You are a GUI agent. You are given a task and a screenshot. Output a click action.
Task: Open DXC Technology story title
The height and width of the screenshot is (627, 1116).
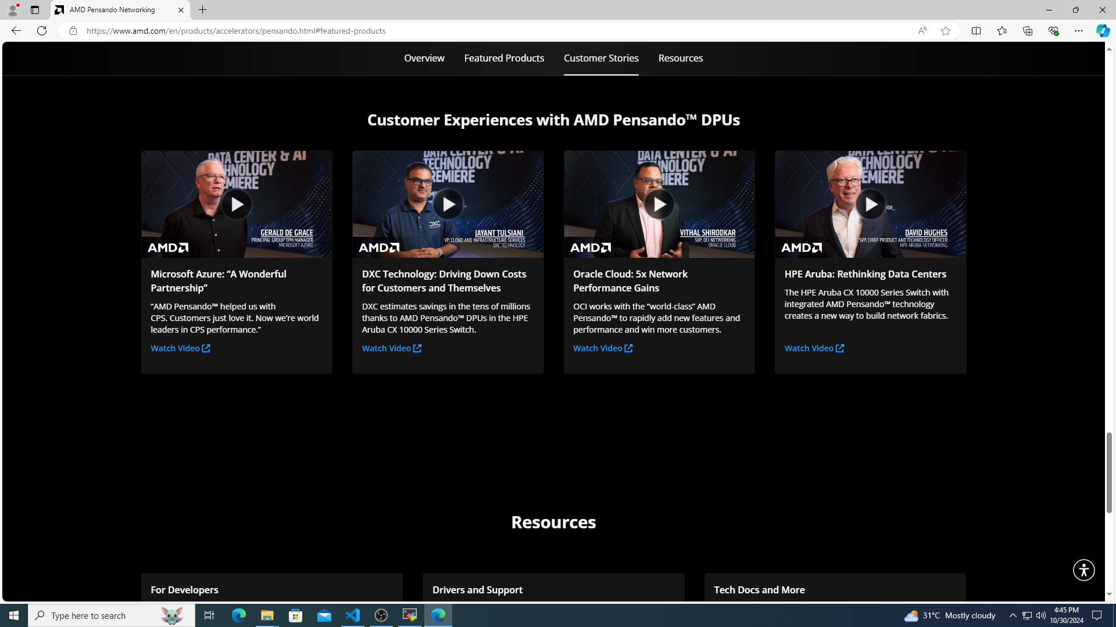[x=444, y=281]
